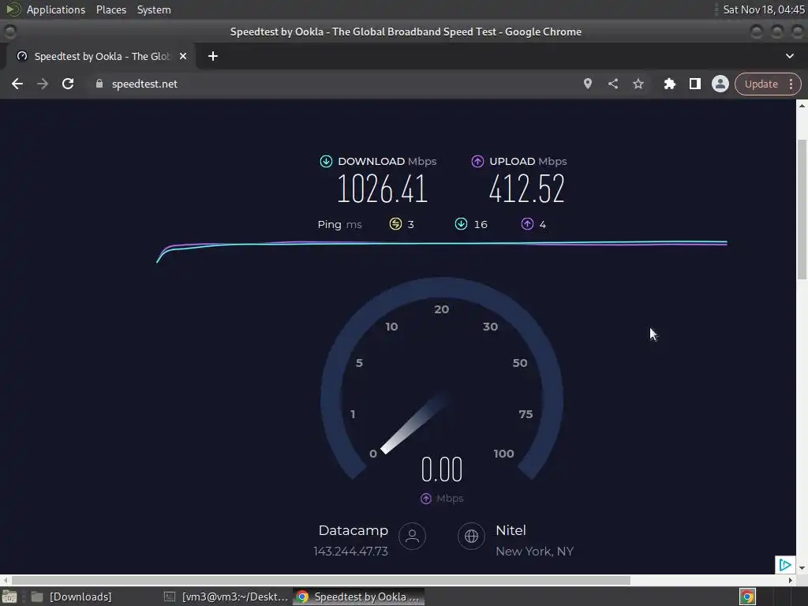
Task: Click the Chrome icon in workspace switcher
Action: point(747,597)
